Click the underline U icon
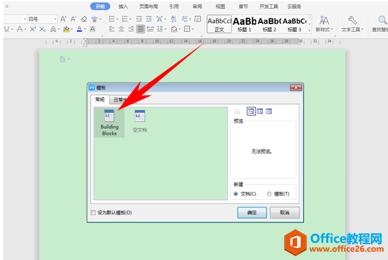 click(6, 29)
